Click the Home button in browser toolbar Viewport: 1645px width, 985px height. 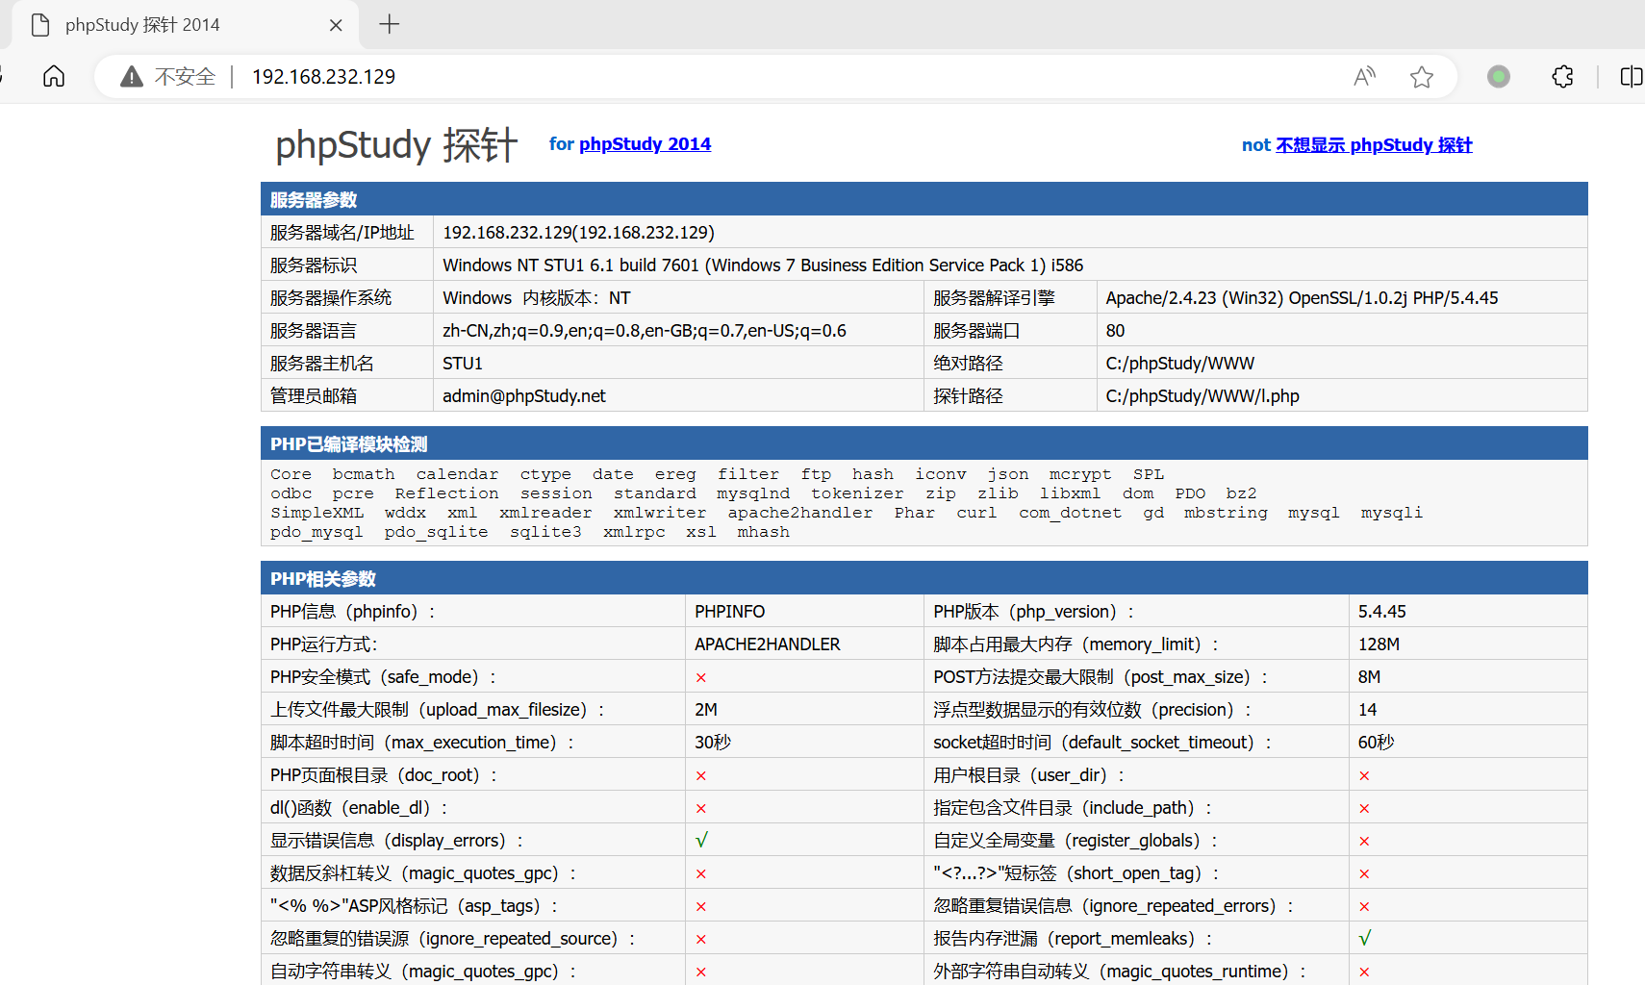pyautogui.click(x=54, y=76)
